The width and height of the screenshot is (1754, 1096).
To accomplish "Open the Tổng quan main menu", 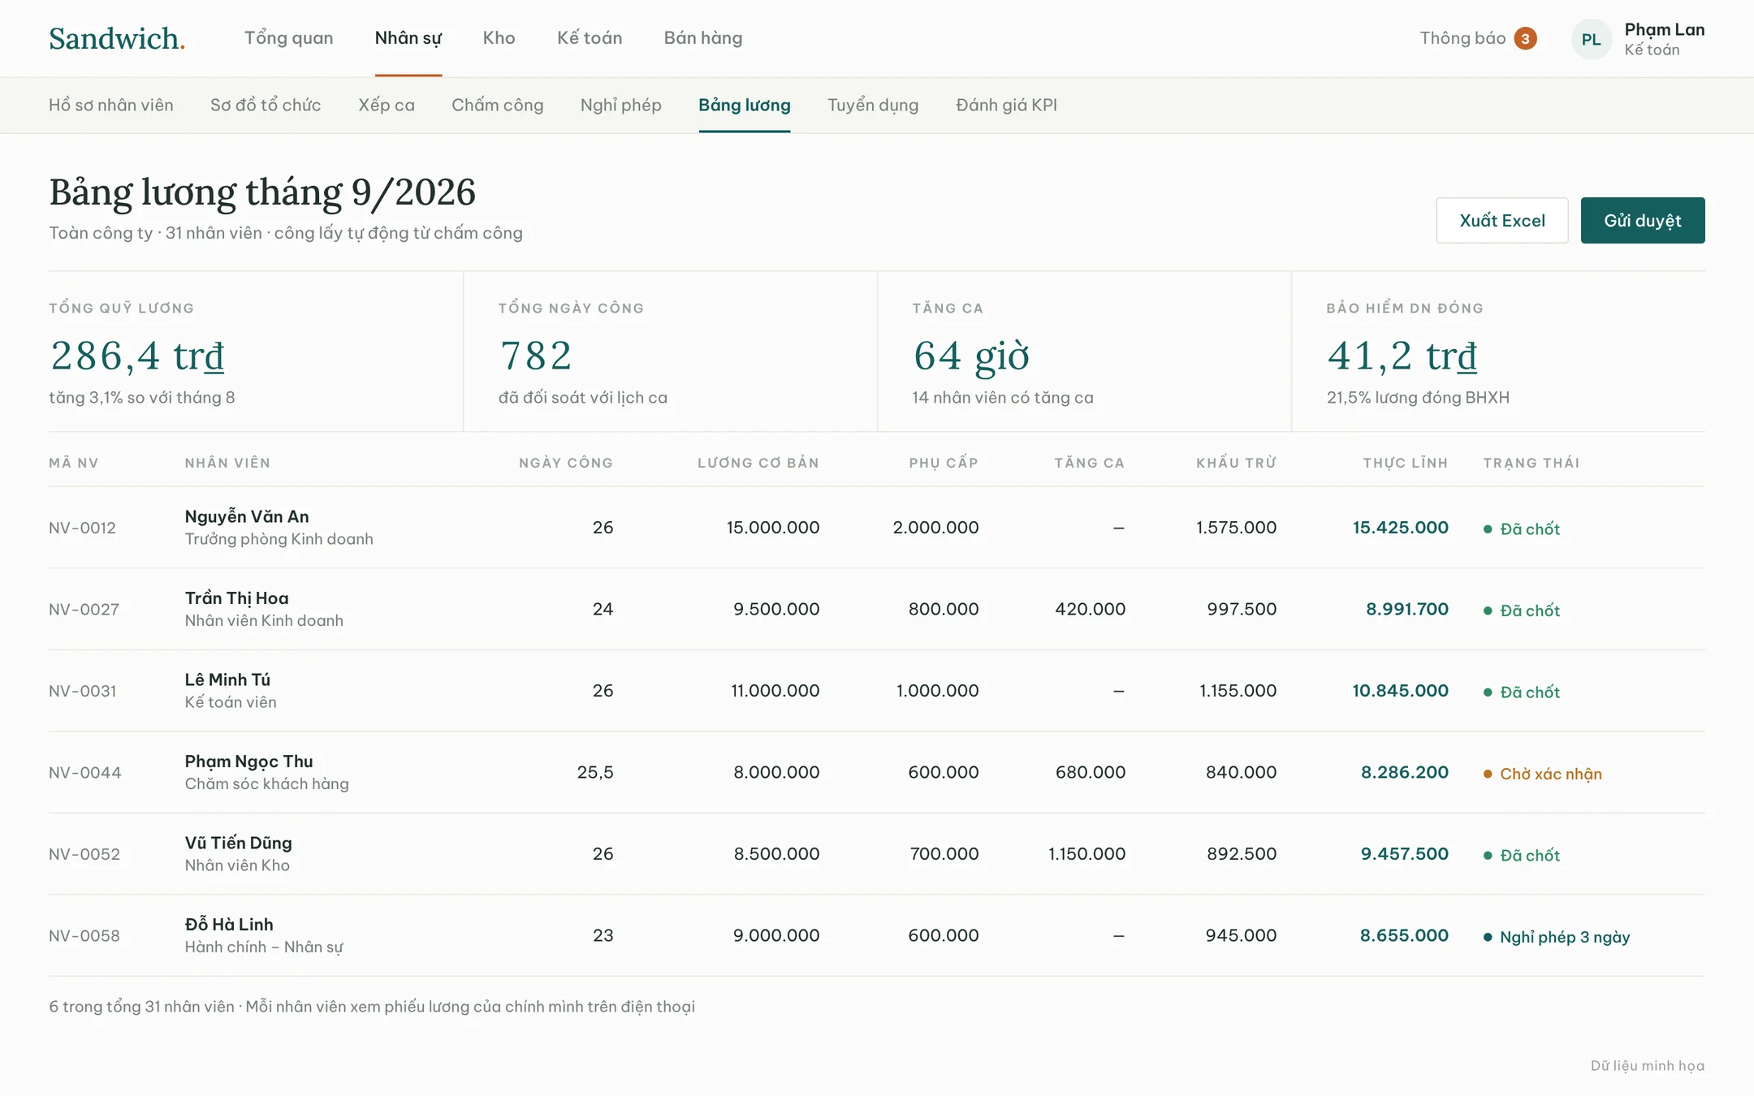I will click(288, 38).
